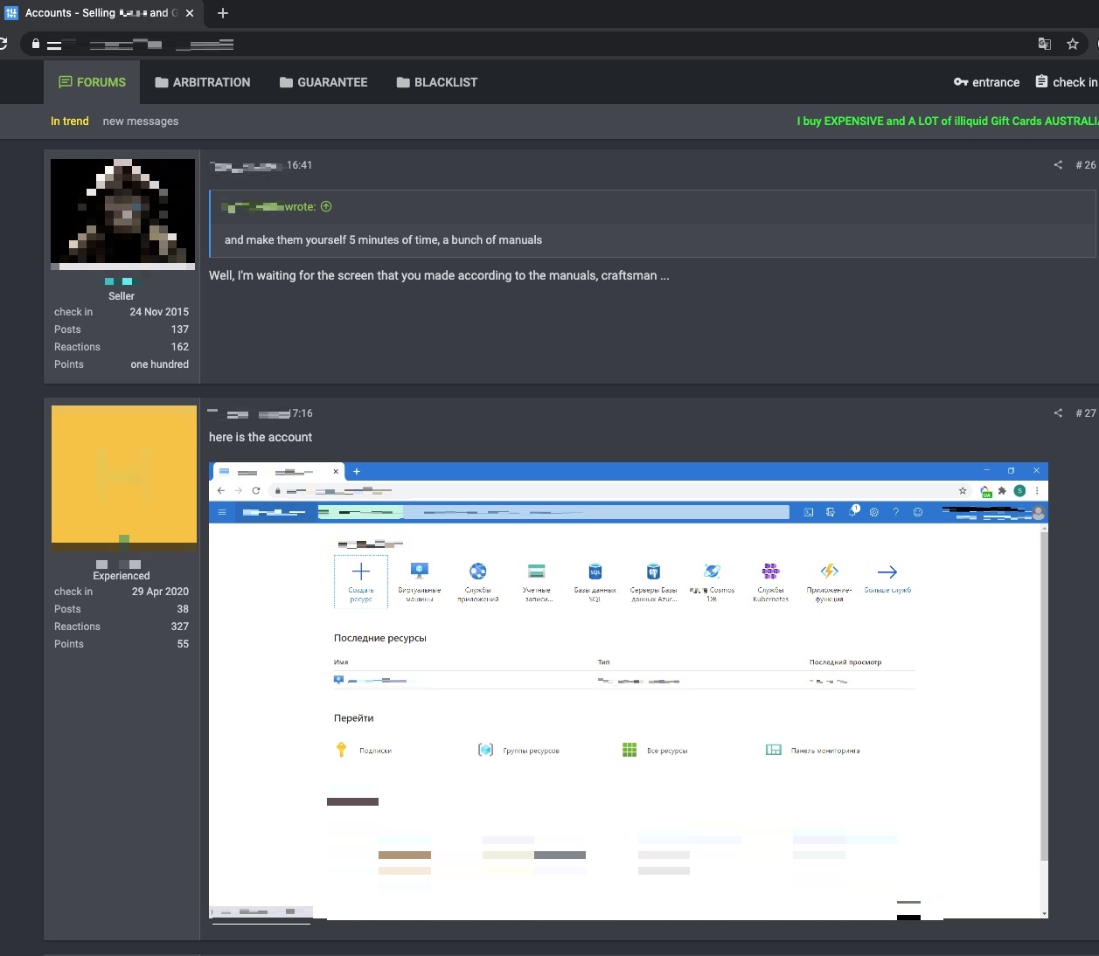Open the GUARANTEE section
1099x956 pixels.
(x=323, y=82)
